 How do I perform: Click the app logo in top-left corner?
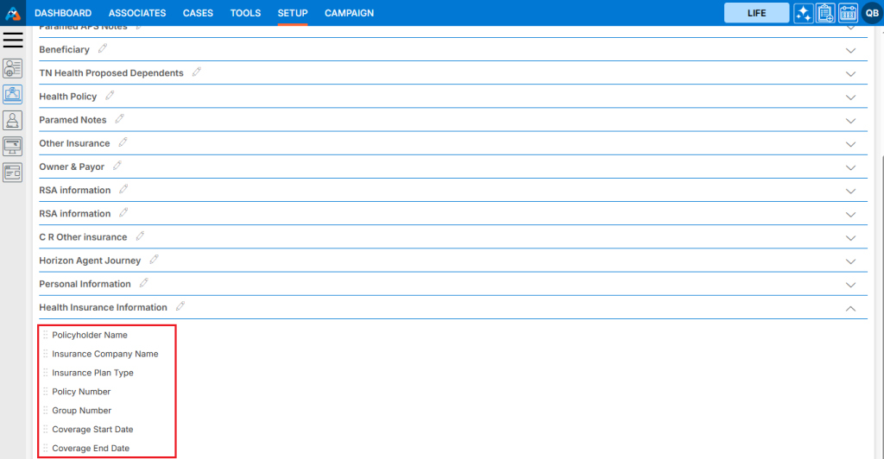point(13,13)
